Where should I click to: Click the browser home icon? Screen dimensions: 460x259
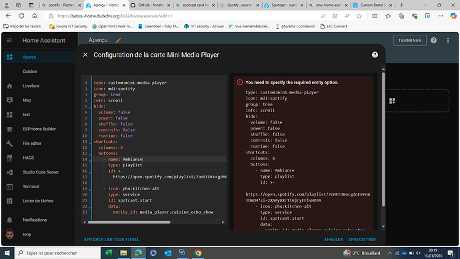(x=35, y=16)
